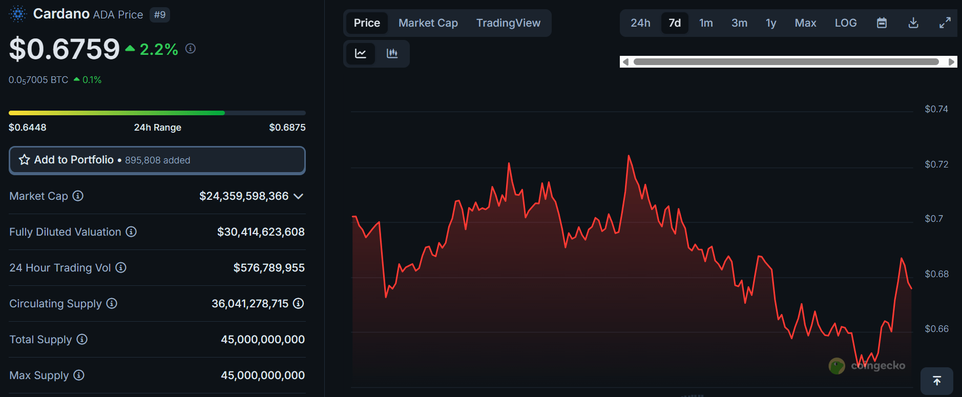Viewport: 962px width, 397px height.
Task: Click the 24h Range label
Action: click(158, 128)
